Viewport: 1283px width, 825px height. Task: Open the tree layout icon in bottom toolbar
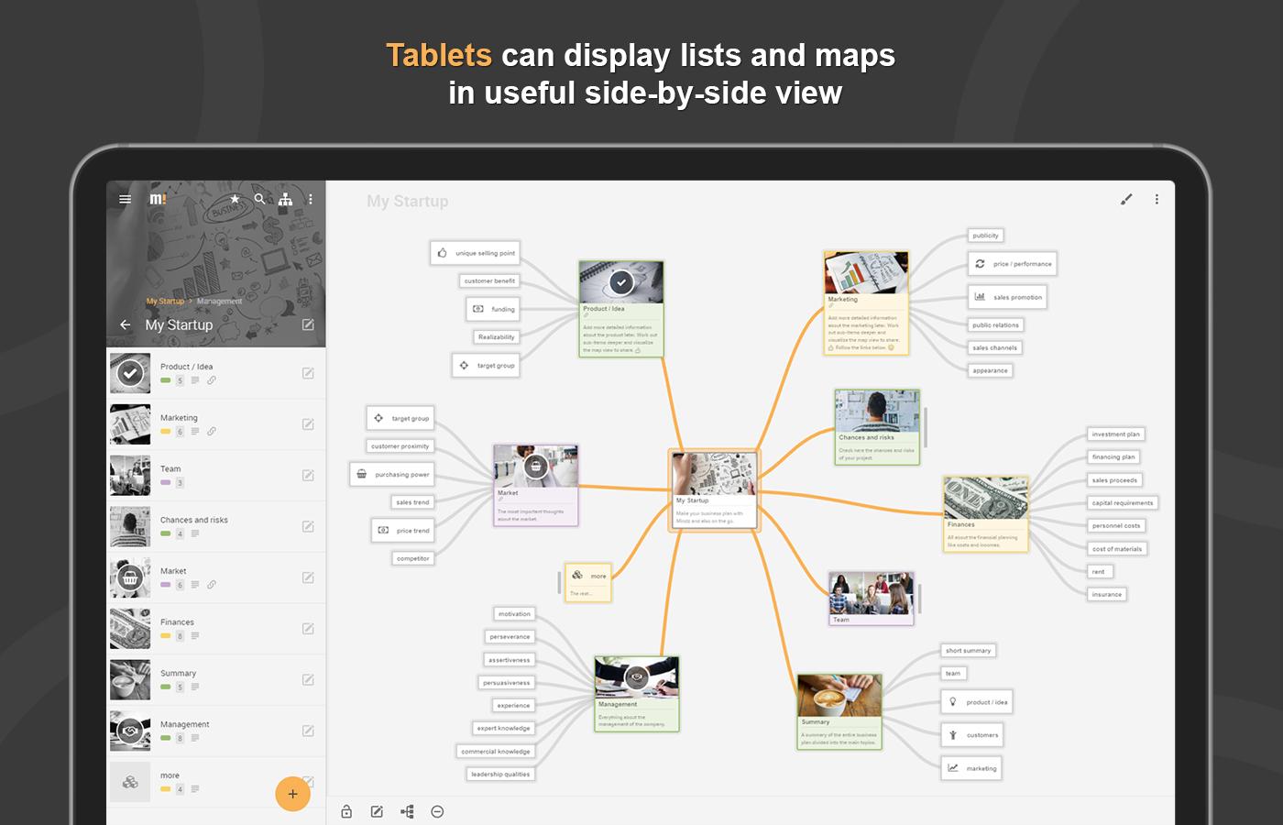407,811
